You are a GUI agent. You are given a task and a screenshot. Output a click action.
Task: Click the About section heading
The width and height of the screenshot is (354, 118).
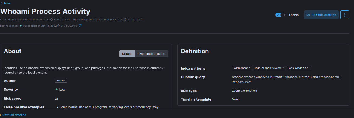pyautogui.click(x=12, y=51)
